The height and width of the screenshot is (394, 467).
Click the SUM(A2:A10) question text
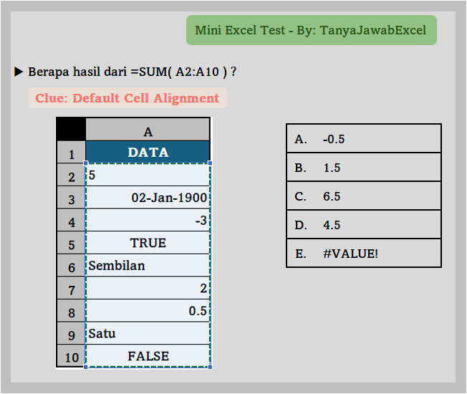click(x=133, y=72)
